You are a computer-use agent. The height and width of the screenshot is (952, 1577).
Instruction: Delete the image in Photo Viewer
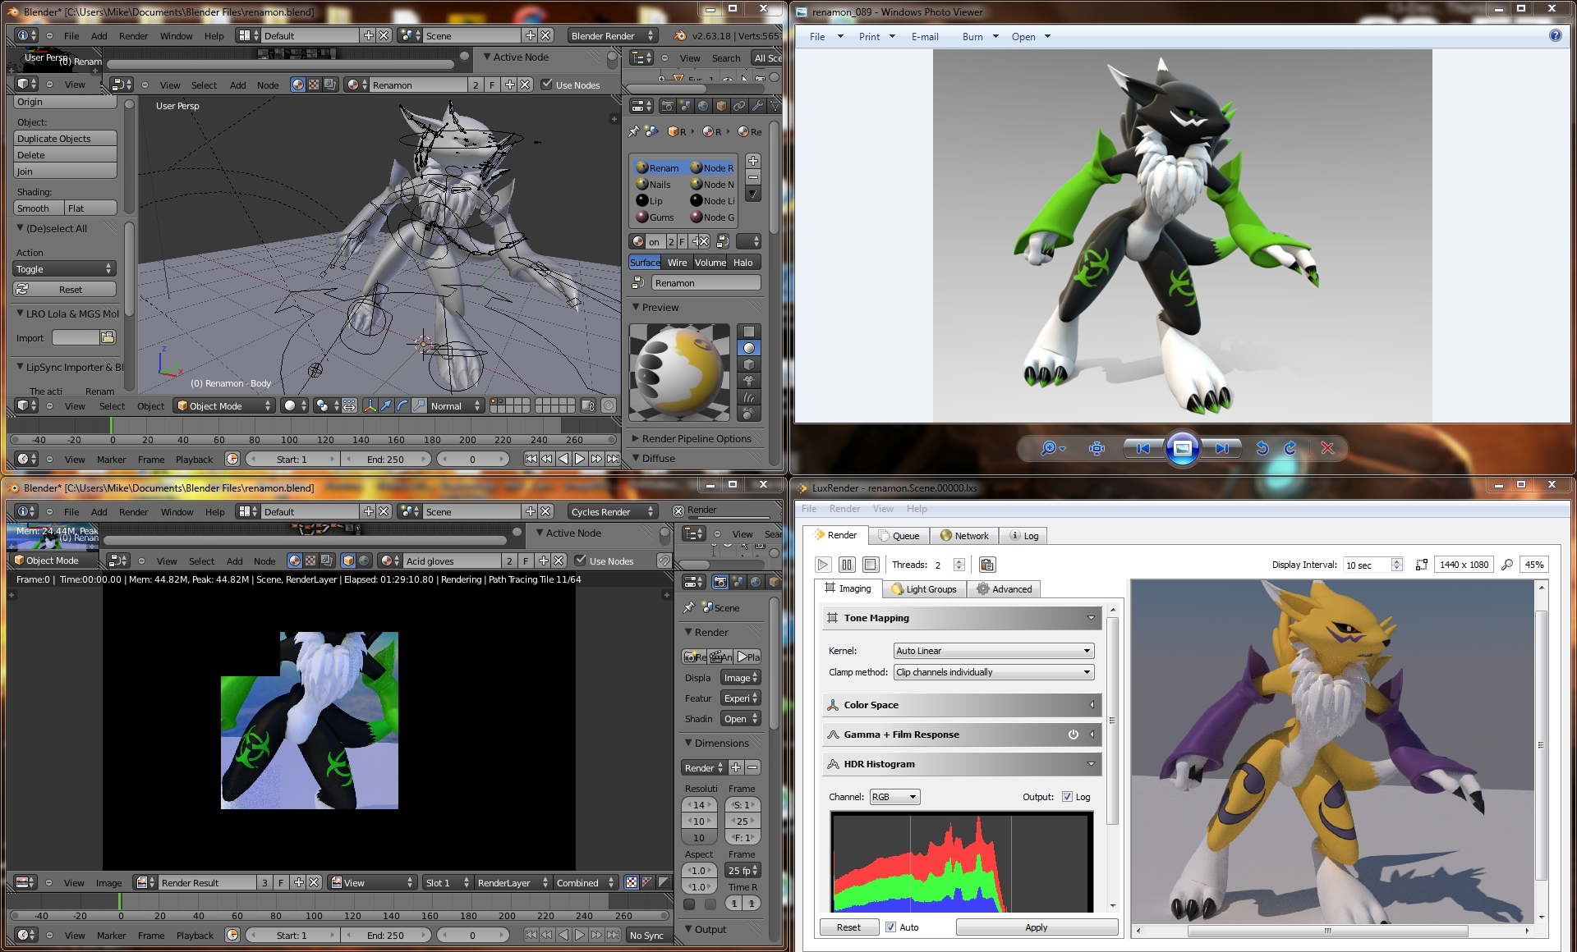click(1327, 448)
